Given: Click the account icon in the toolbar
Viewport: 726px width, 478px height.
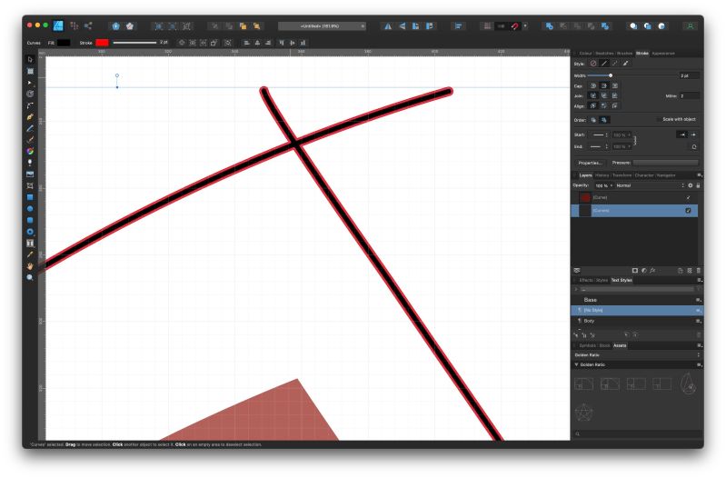Looking at the screenshot, I should point(690,26).
